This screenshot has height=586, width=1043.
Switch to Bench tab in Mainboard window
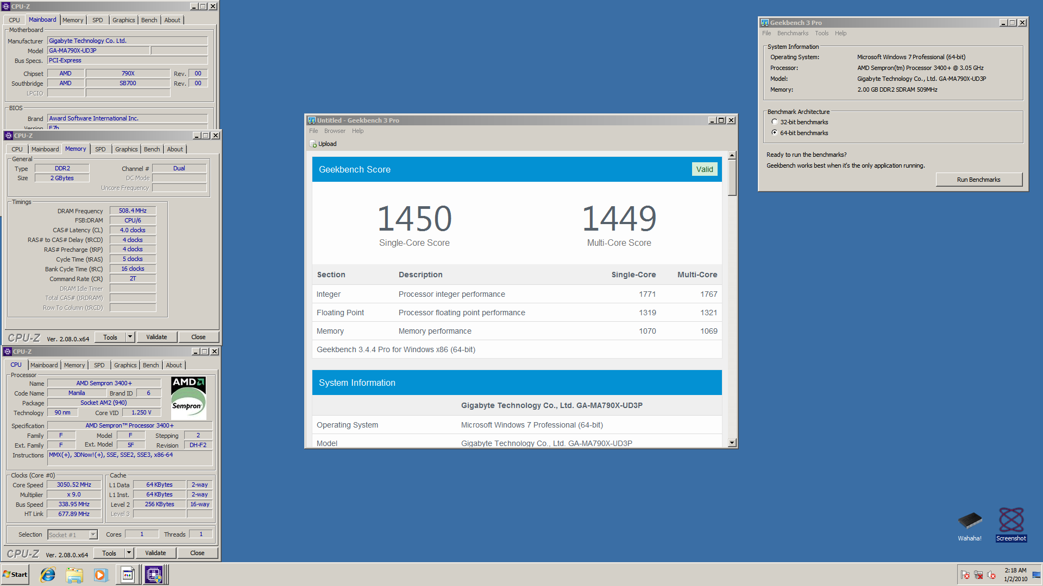(x=149, y=20)
